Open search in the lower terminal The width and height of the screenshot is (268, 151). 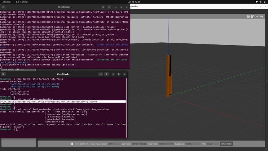coord(101,74)
